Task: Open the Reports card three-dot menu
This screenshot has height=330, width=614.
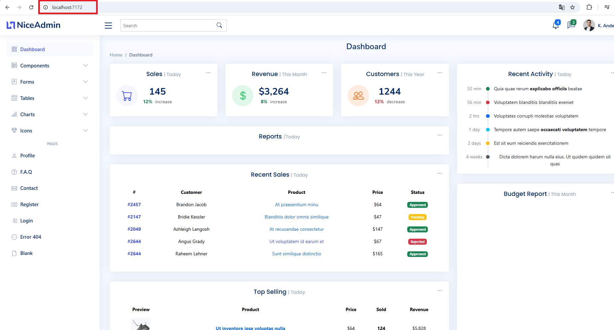Action: [x=439, y=135]
